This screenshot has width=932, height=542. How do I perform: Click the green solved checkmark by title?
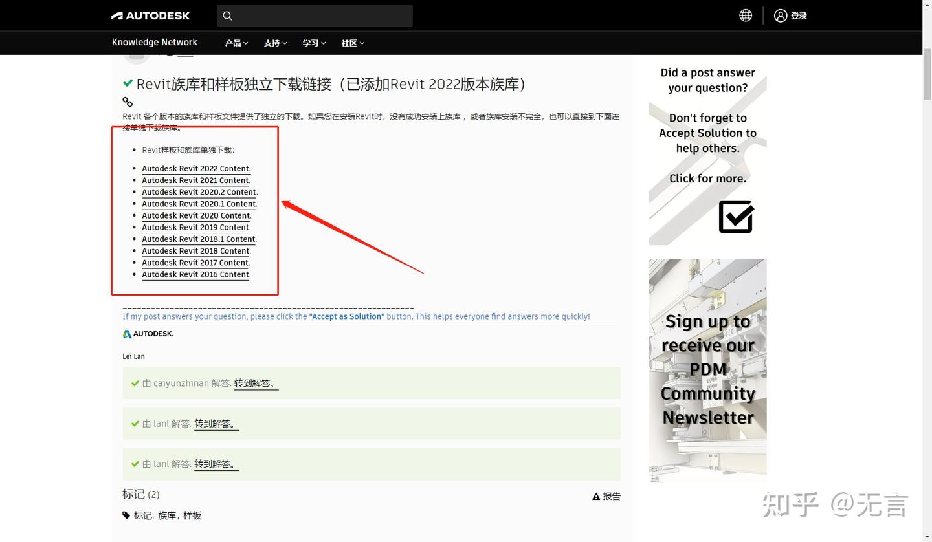(x=128, y=84)
